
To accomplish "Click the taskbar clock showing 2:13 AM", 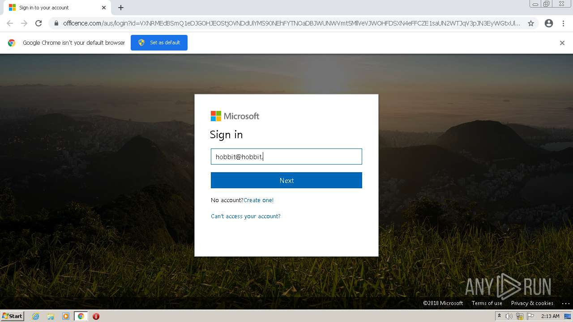I will pyautogui.click(x=550, y=316).
